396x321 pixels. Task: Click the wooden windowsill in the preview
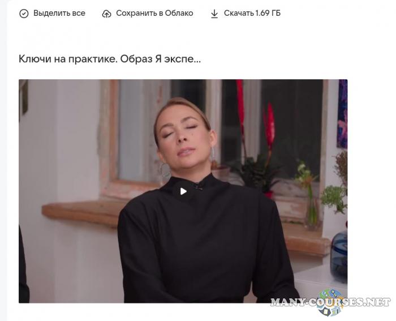83,212
